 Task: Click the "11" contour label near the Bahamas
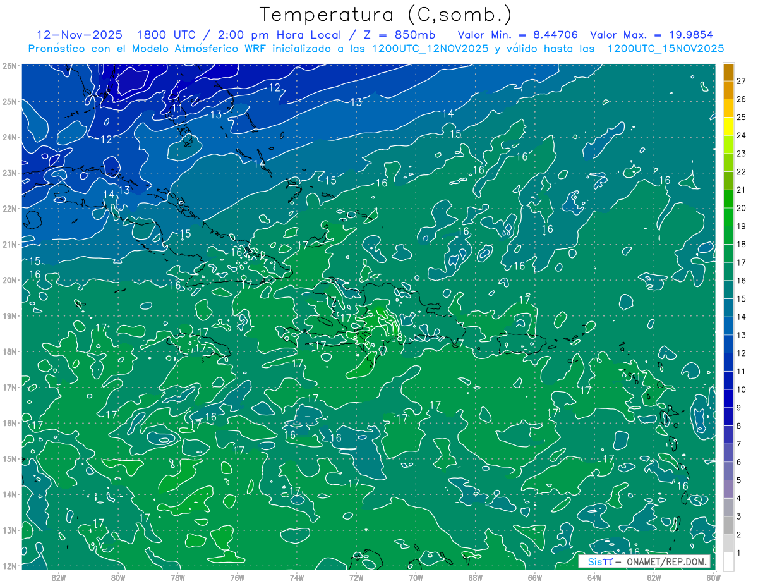coord(177,107)
